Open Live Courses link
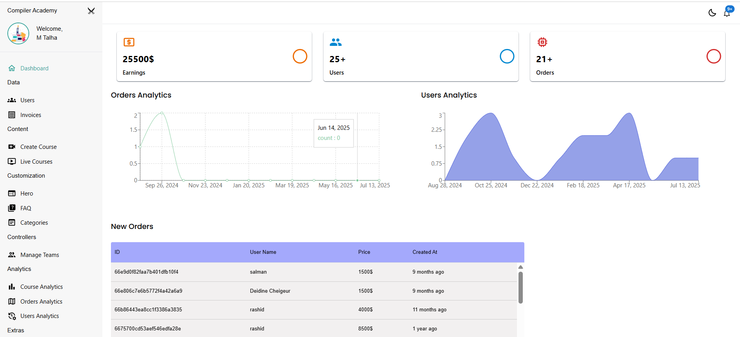The image size is (740, 337). click(37, 162)
